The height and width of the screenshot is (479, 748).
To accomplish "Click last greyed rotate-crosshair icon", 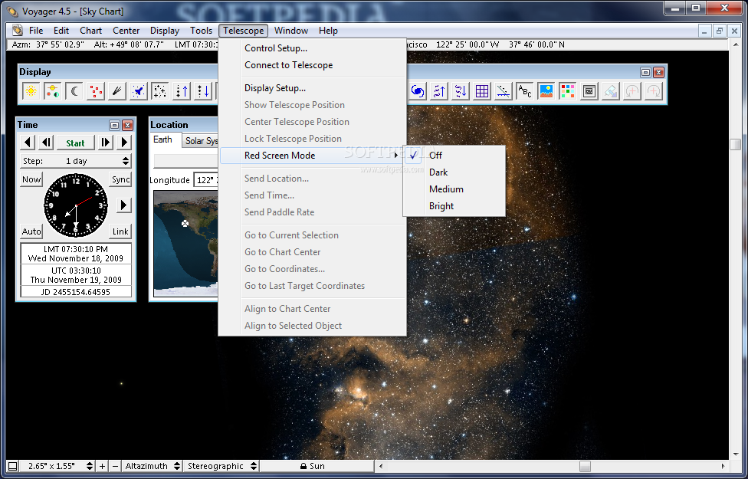I will tap(654, 90).
